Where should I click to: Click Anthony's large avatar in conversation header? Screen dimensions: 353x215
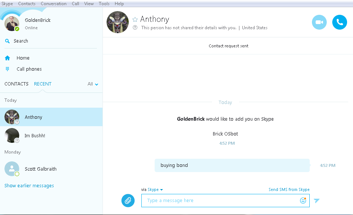tap(118, 22)
